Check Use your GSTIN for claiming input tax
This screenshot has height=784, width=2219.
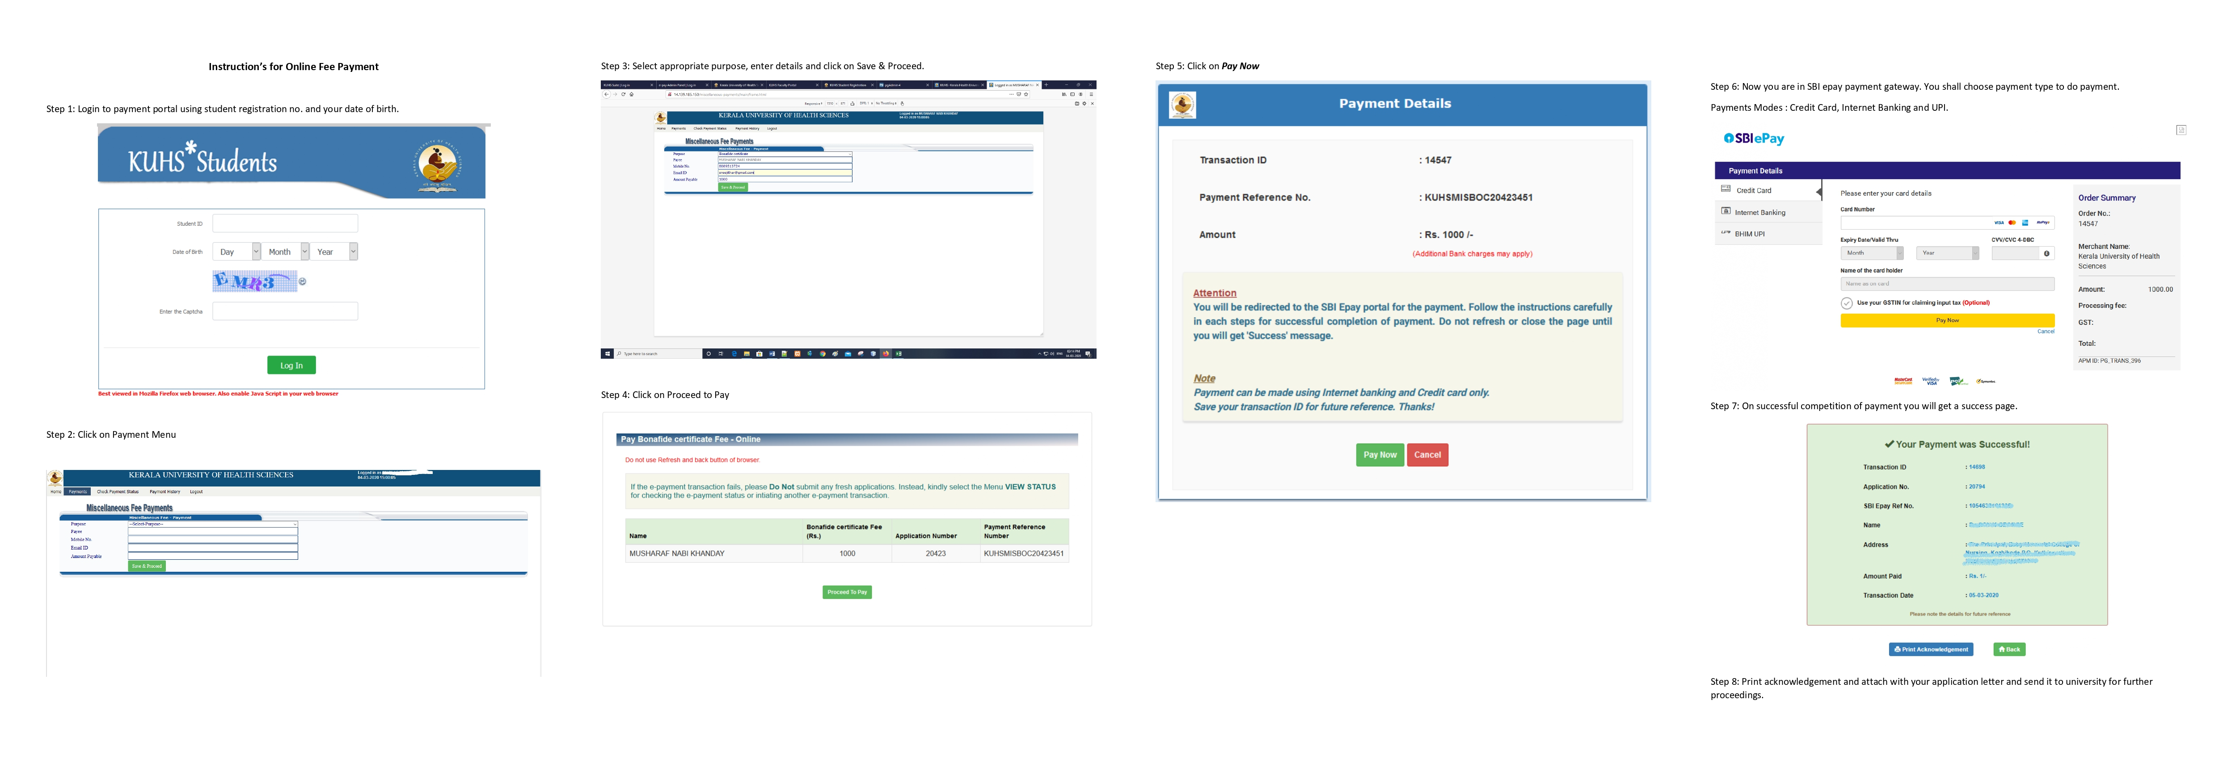click(x=1847, y=303)
